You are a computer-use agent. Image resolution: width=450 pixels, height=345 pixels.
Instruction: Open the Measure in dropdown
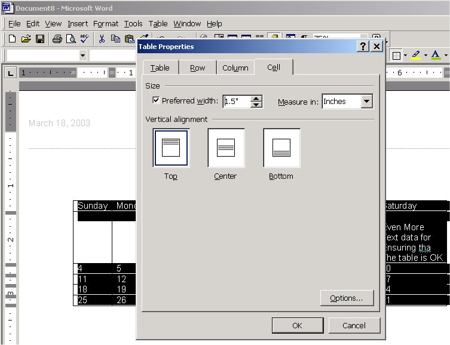367,102
